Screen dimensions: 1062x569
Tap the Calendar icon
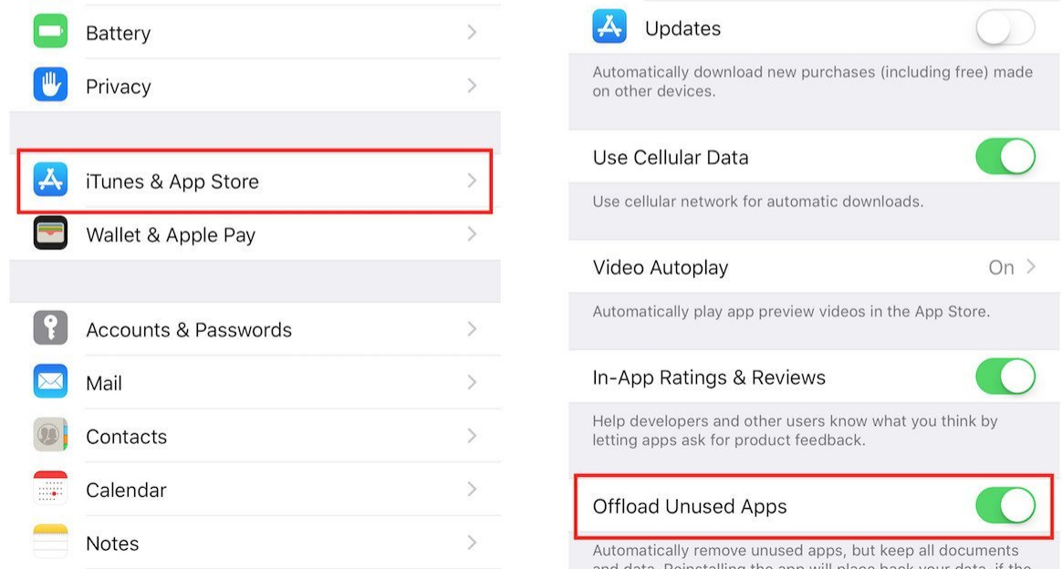click(x=50, y=488)
